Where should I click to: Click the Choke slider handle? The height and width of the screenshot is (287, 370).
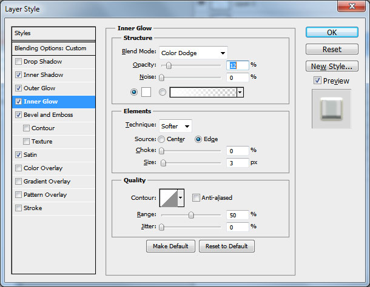pos(161,151)
